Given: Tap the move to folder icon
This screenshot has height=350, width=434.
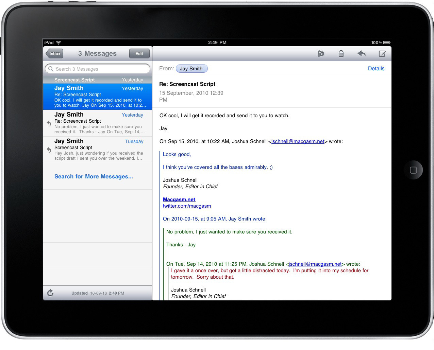Looking at the screenshot, I should (x=321, y=54).
